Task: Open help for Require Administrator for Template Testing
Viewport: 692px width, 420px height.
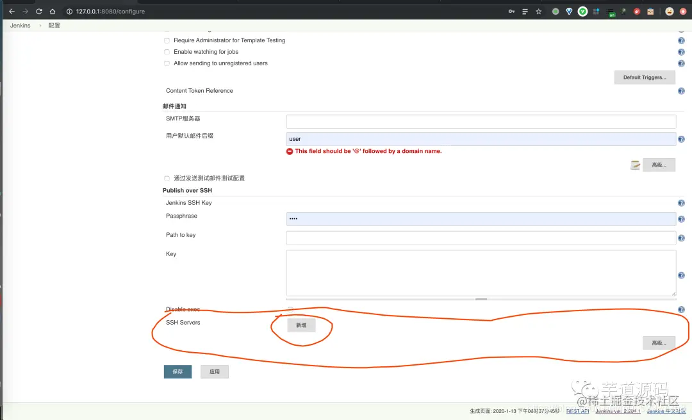Action: click(681, 40)
